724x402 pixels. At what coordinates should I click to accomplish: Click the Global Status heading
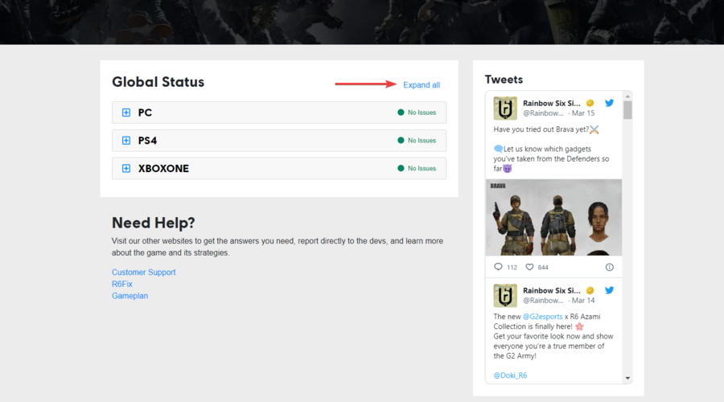pos(158,82)
